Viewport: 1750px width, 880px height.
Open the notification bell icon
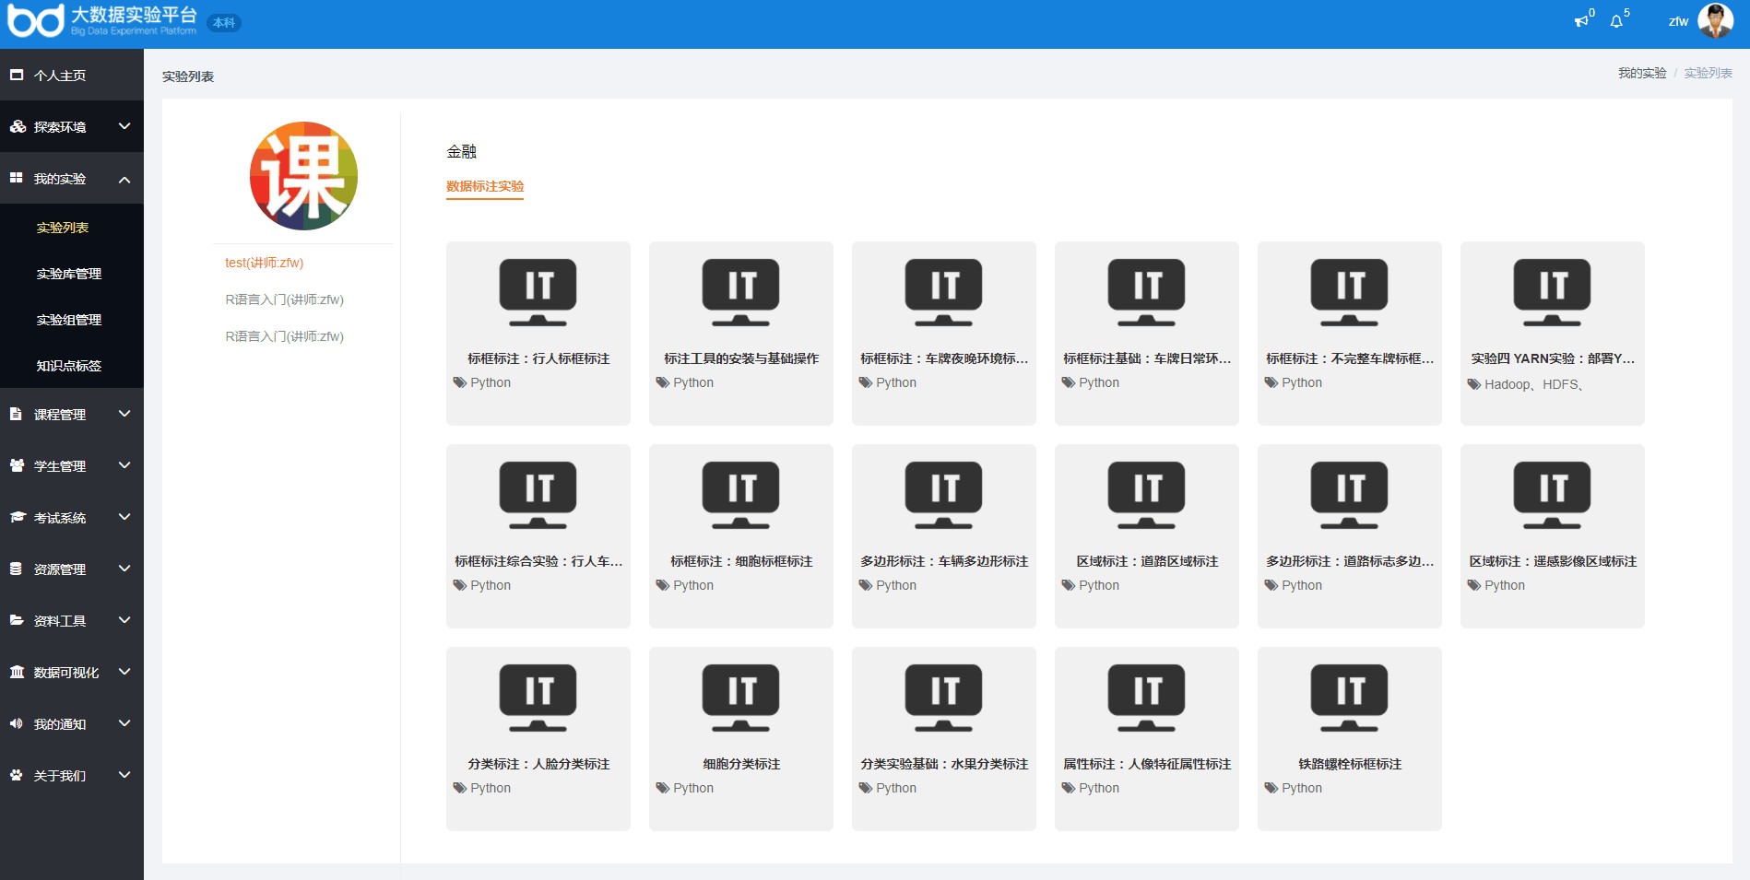pos(1616,21)
